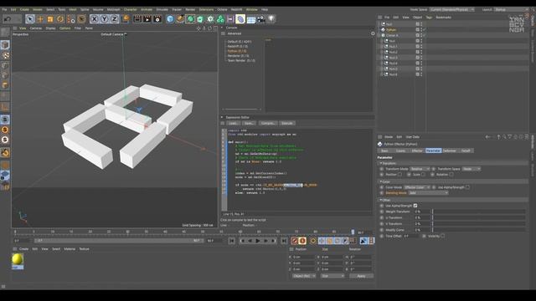The height and width of the screenshot is (301, 536).
Task: Click the Compile... button
Action: coord(268,123)
